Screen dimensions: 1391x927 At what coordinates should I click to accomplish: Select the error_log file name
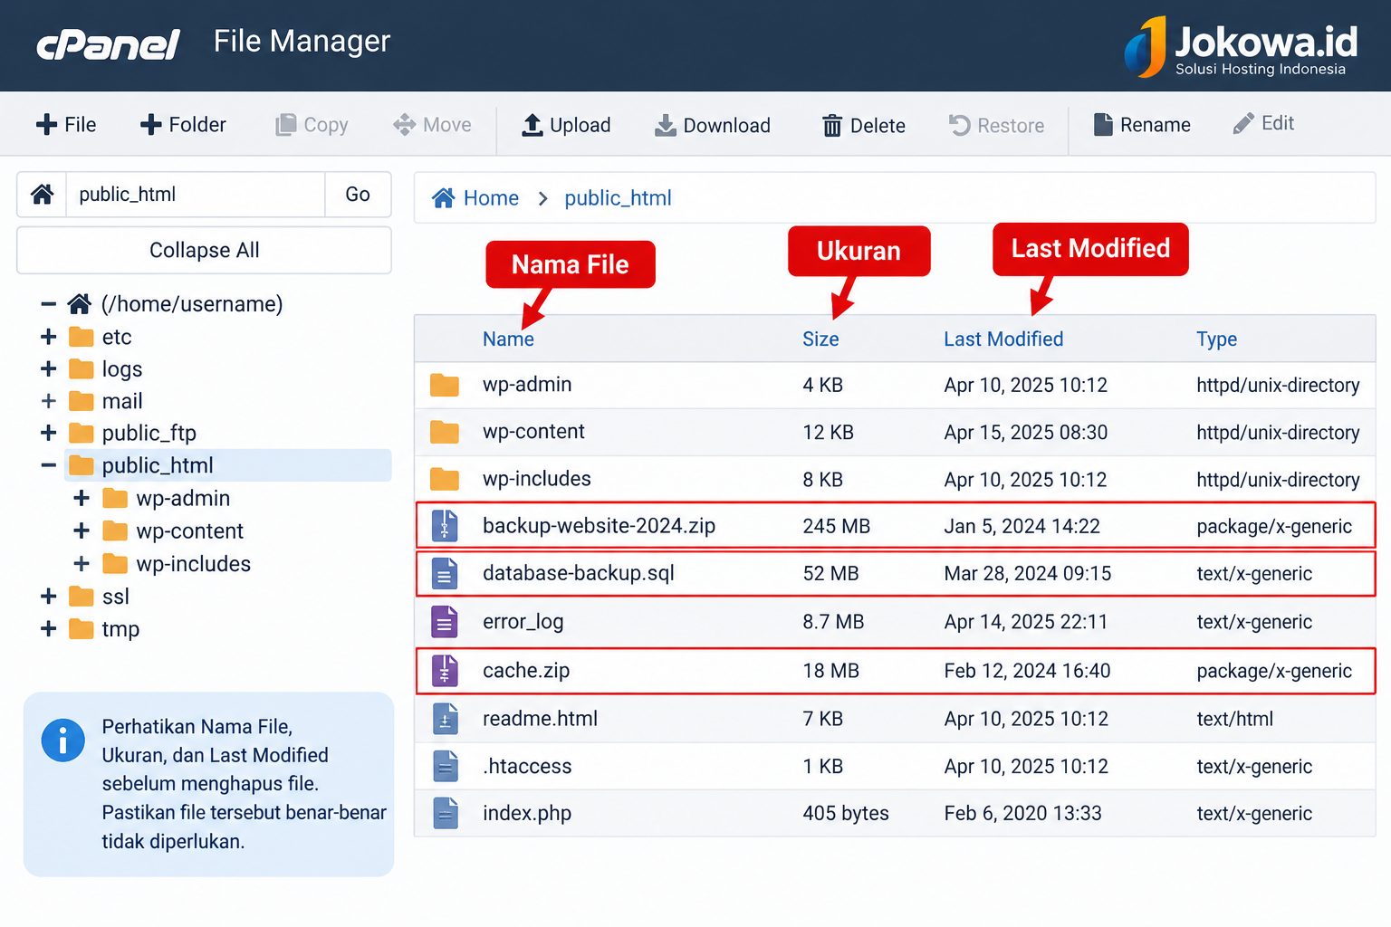coord(523,622)
